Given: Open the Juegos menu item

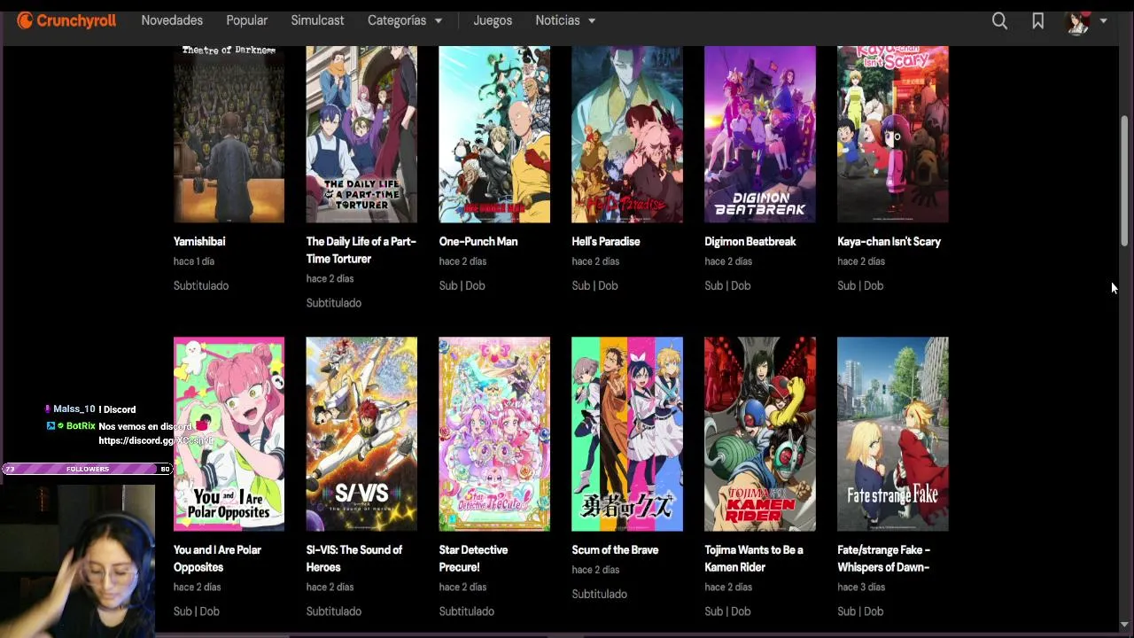Looking at the screenshot, I should (493, 20).
